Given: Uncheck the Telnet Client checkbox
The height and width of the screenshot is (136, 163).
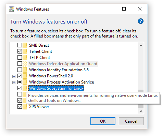Looking at the screenshot, I should 20,51.
